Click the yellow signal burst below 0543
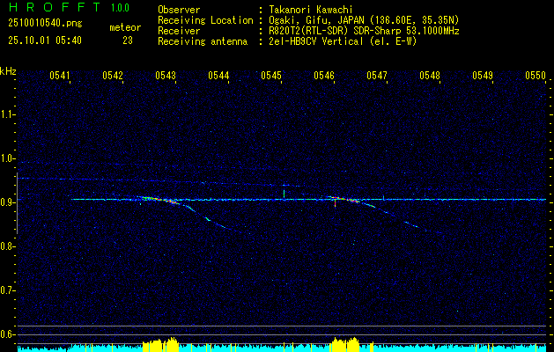This screenshot has height=352, width=554. [160, 344]
